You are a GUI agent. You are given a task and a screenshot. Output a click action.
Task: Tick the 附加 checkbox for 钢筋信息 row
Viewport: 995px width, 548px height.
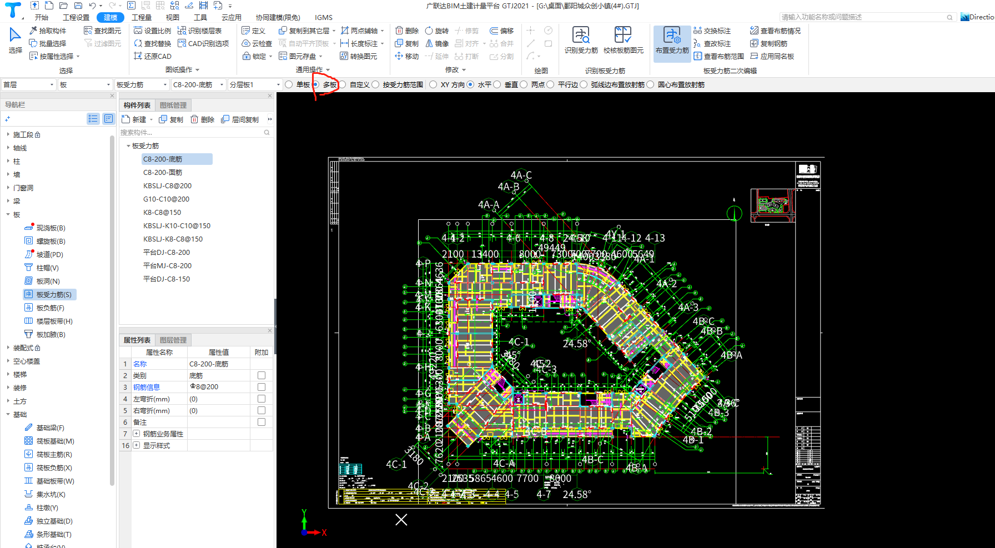click(x=262, y=387)
